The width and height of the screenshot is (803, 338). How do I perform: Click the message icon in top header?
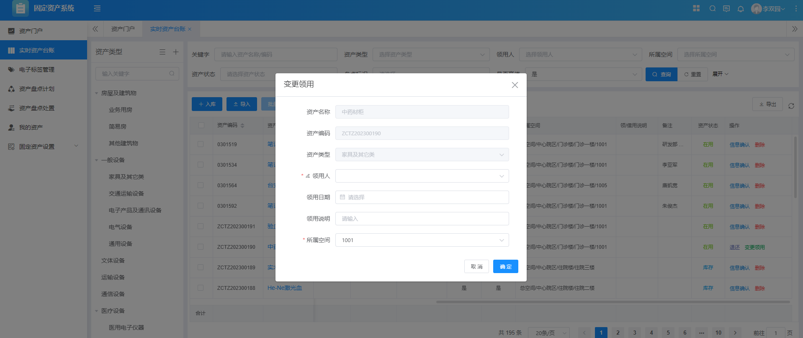pos(726,9)
